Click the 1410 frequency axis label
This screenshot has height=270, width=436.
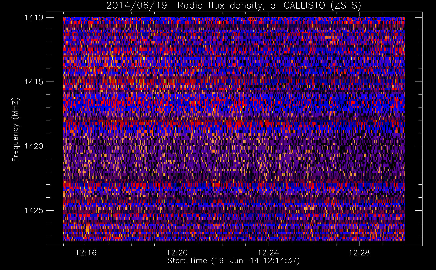(34, 18)
